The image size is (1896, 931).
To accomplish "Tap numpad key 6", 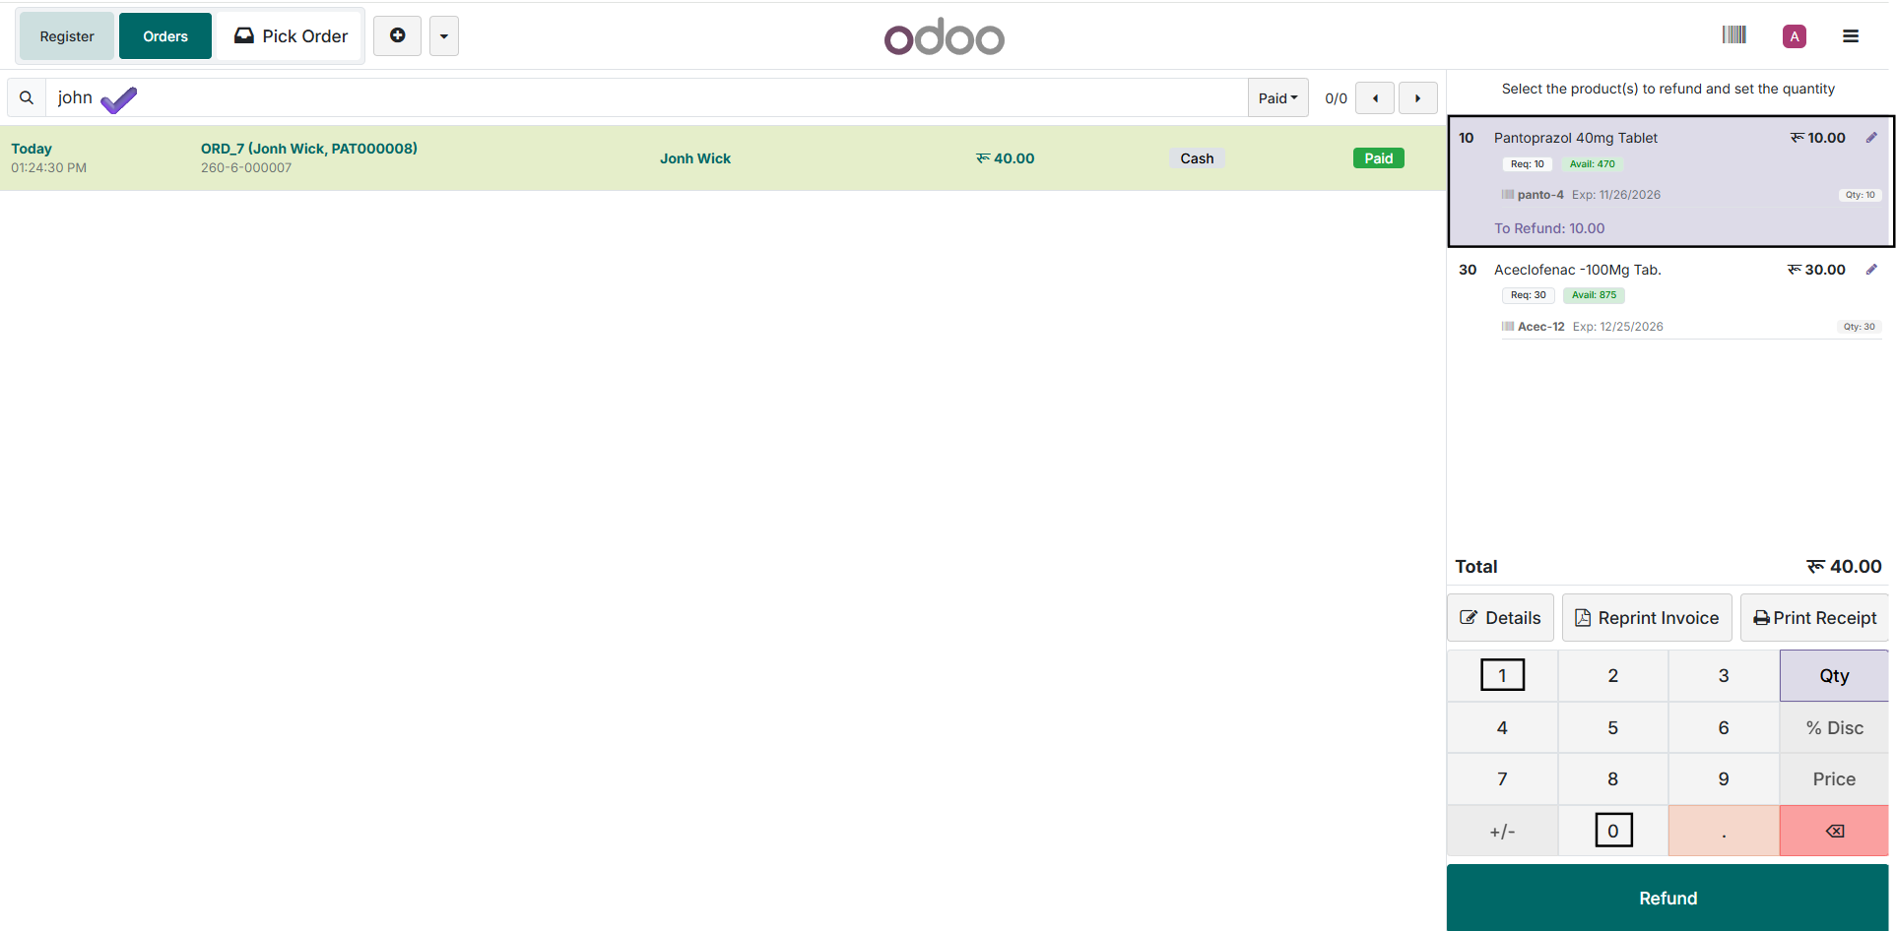I will click(1724, 727).
